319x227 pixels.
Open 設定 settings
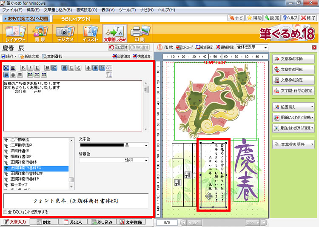pyautogui.click(x=272, y=18)
